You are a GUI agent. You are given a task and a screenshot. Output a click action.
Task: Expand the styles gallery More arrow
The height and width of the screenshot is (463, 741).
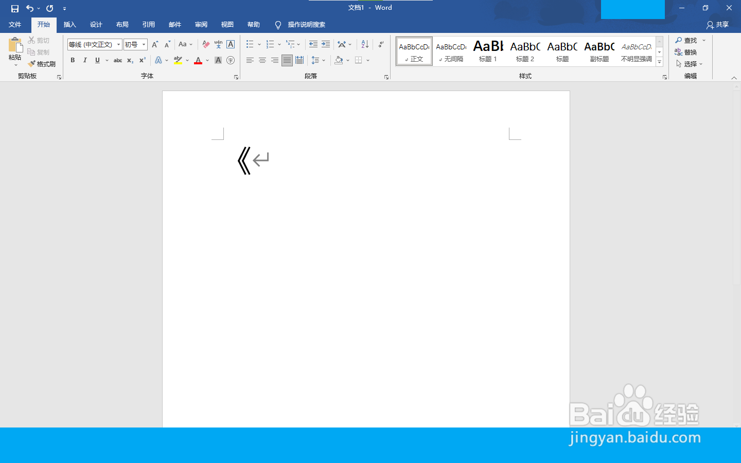click(660, 62)
